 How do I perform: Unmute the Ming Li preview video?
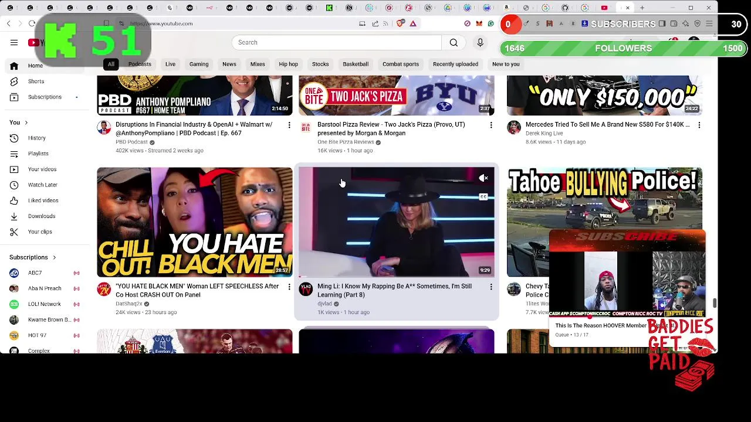coord(483,178)
